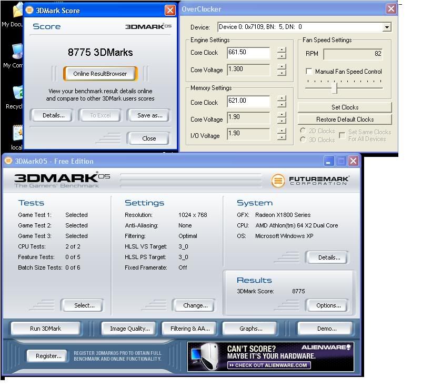The height and width of the screenshot is (387, 442).
Task: Click the Engine Core Voltage field 1.300
Action: (x=248, y=70)
